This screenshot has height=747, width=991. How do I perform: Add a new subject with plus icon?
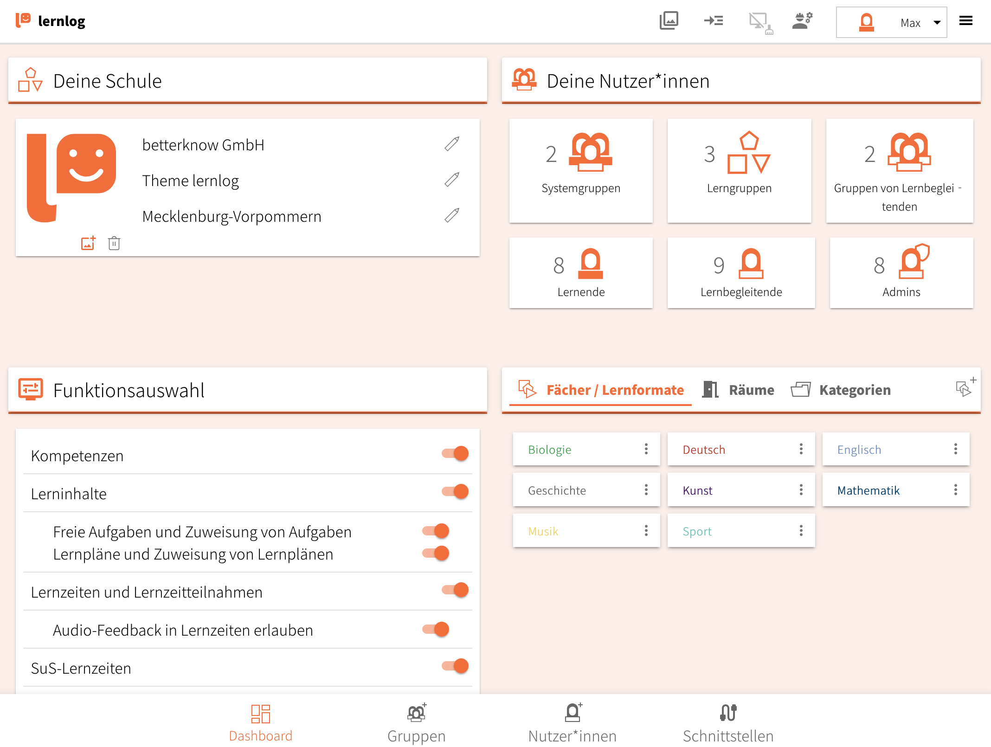point(965,388)
